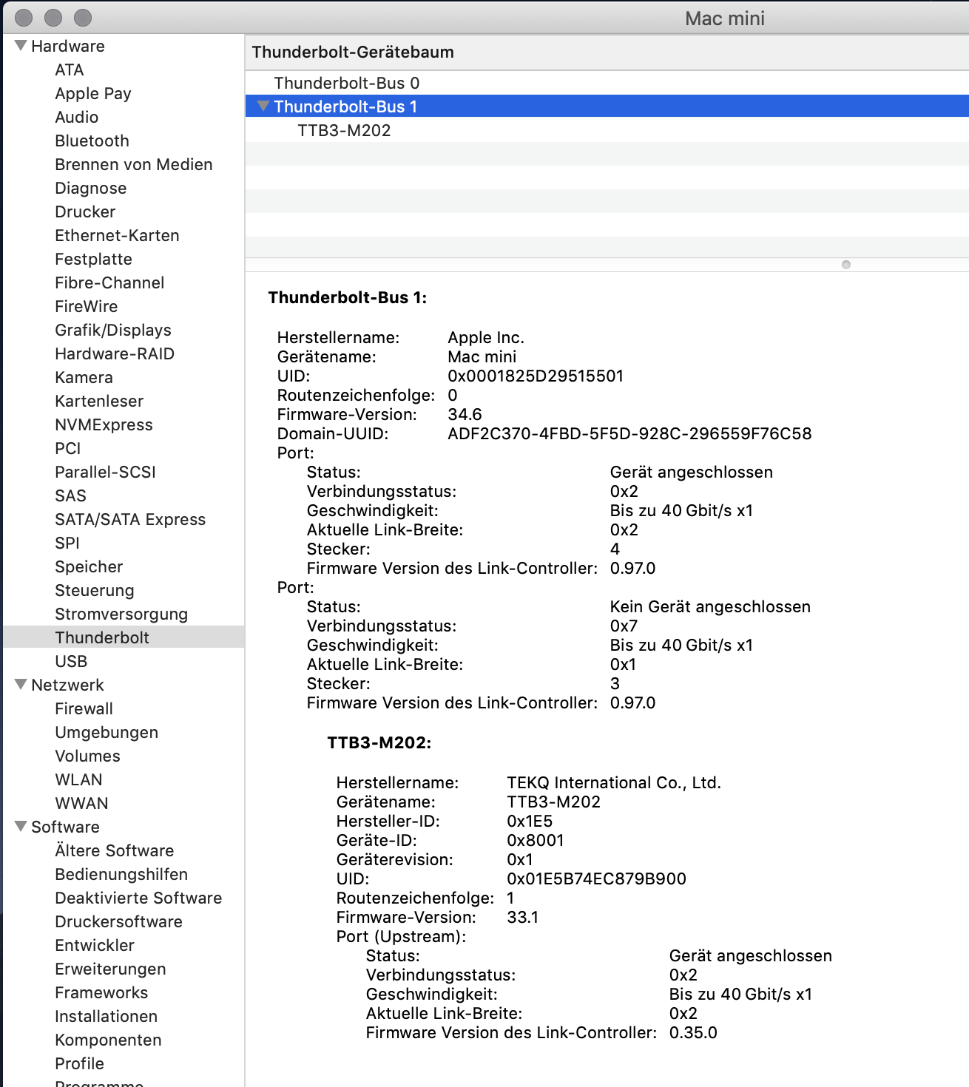Select WLAN under Netzwerk
969x1087 pixels.
(x=79, y=779)
